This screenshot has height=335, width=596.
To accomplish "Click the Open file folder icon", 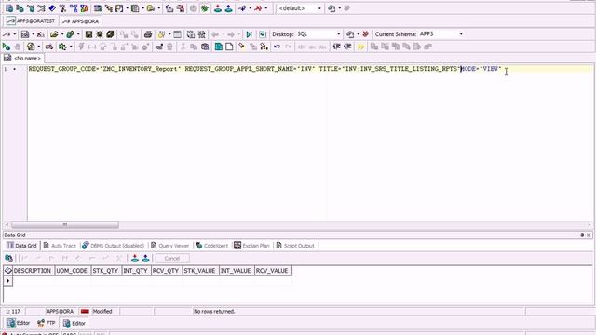I will pos(54,34).
